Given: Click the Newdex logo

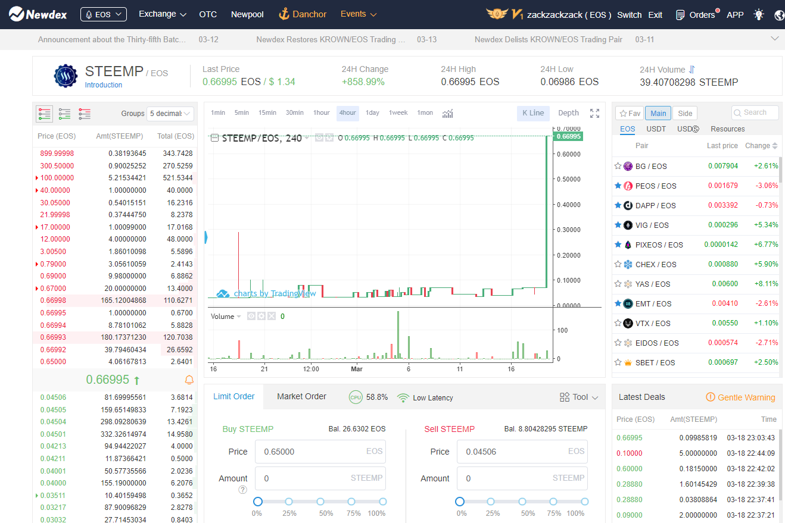Looking at the screenshot, I should click(38, 14).
